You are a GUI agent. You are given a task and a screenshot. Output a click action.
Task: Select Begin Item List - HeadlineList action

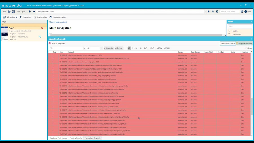click(x=20, y=31)
